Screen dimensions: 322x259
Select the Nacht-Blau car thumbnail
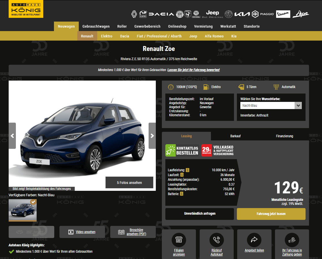click(x=23, y=210)
